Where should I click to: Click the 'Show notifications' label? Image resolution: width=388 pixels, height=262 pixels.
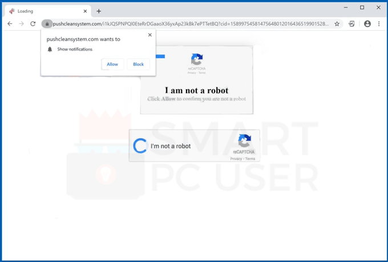click(75, 49)
